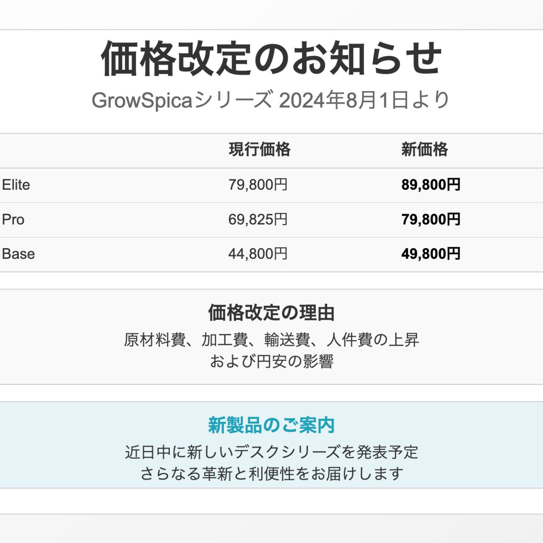
Task: Click the 新価格 column header
Action: (x=424, y=149)
